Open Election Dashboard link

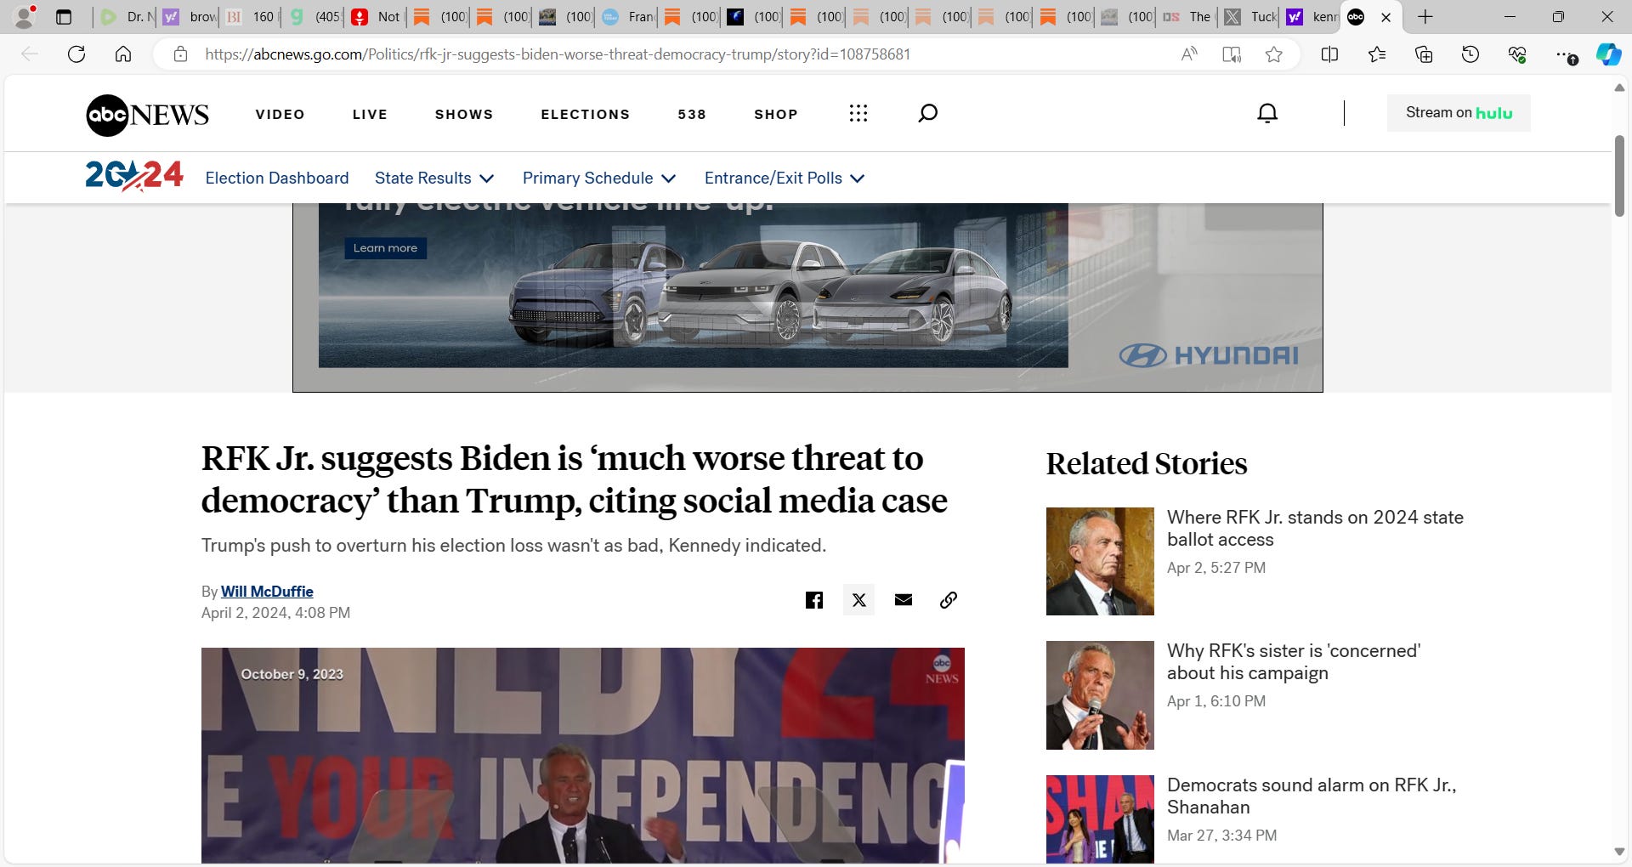click(277, 178)
